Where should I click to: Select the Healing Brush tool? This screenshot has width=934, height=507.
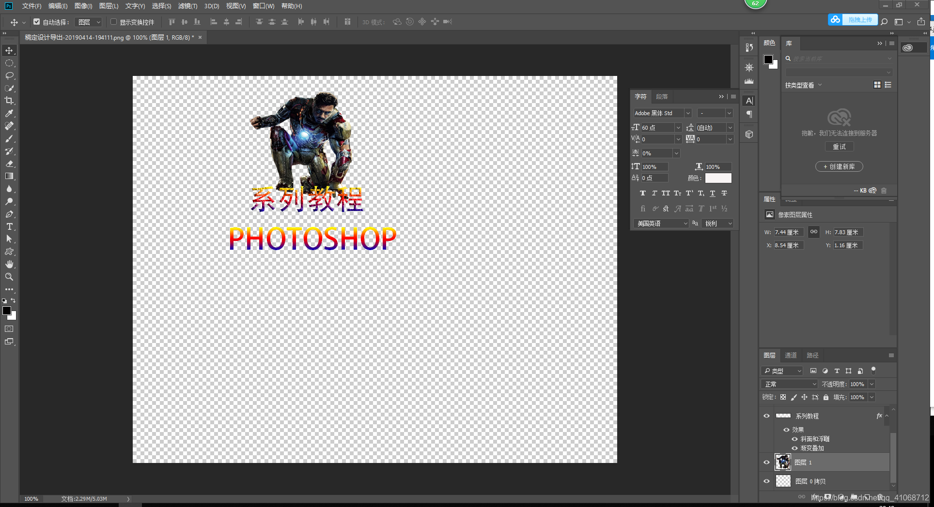tap(9, 126)
